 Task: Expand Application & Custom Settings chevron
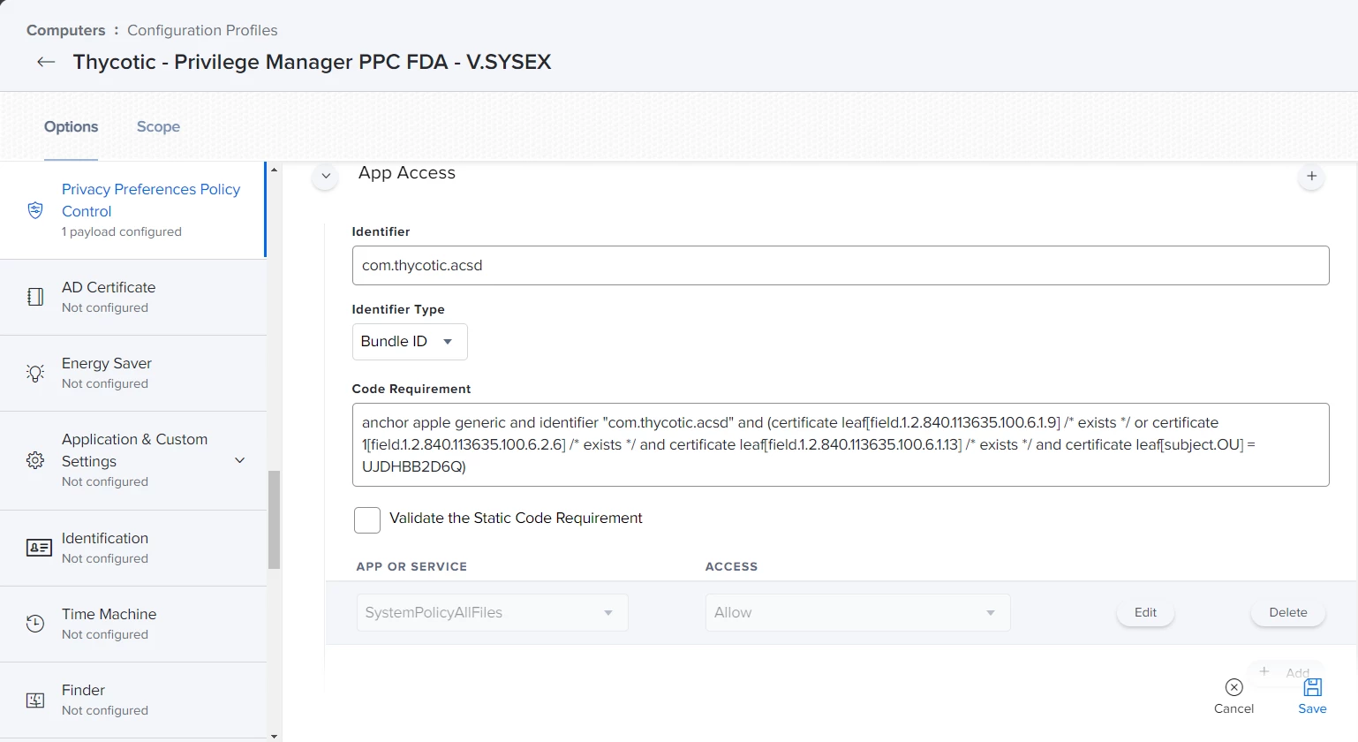click(x=239, y=460)
